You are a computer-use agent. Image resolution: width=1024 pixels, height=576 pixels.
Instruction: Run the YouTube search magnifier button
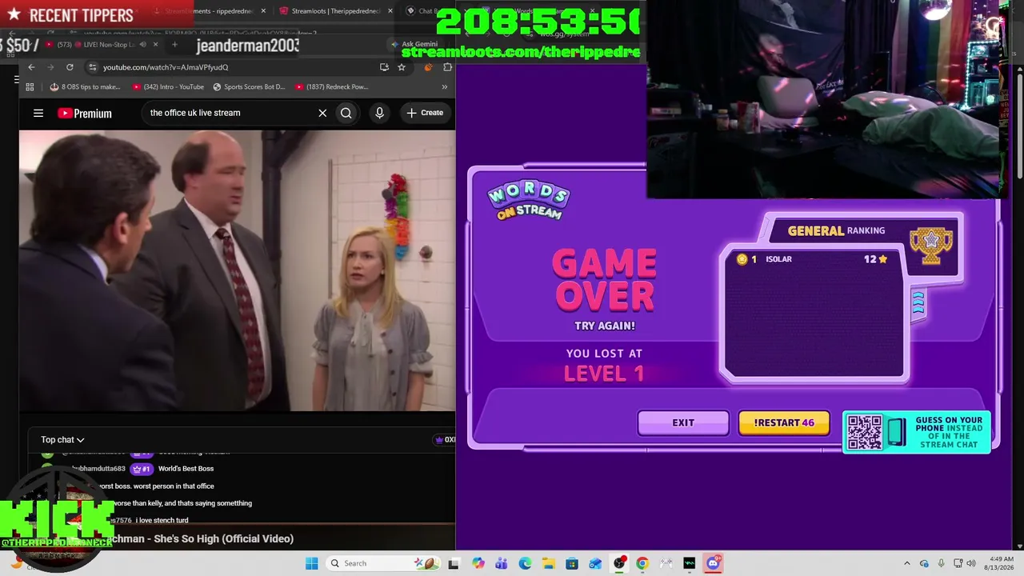(346, 113)
